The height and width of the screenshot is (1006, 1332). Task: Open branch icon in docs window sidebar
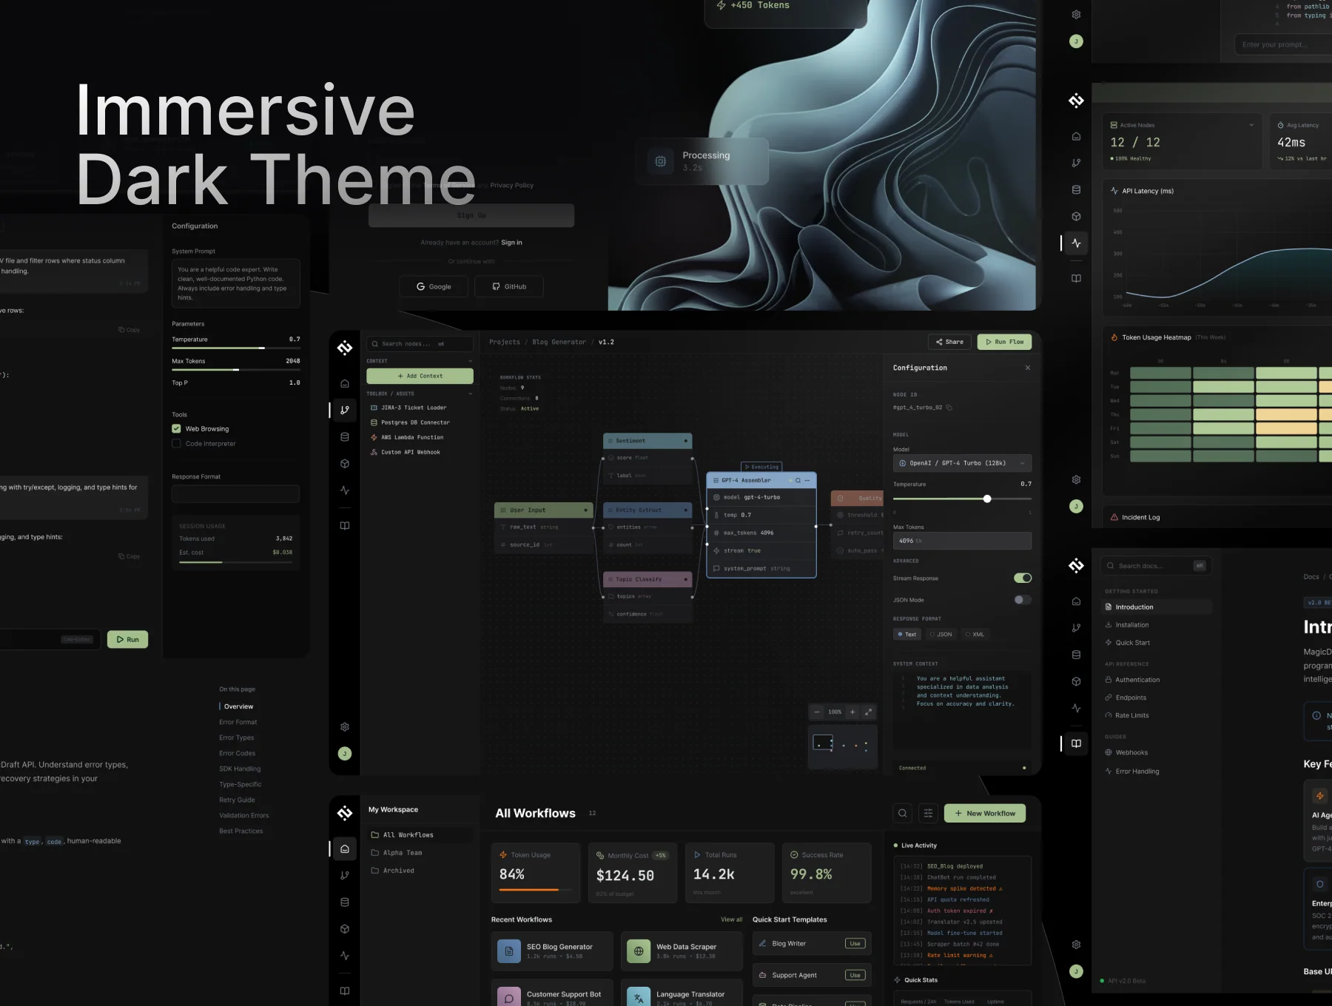[x=1076, y=628]
